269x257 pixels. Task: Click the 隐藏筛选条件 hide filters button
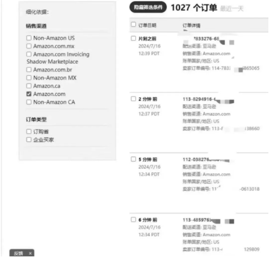[148, 7]
